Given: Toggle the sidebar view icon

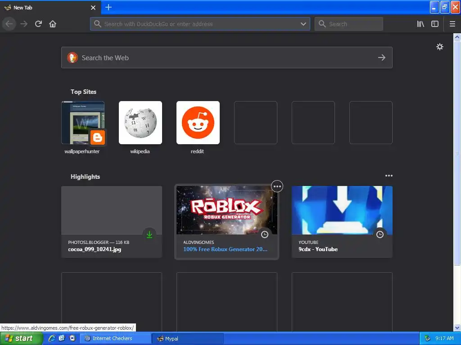Looking at the screenshot, I should (435, 24).
